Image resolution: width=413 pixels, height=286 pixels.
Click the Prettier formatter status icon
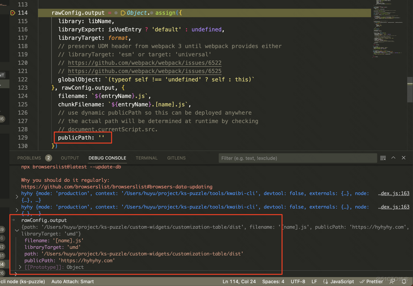click(x=372, y=281)
